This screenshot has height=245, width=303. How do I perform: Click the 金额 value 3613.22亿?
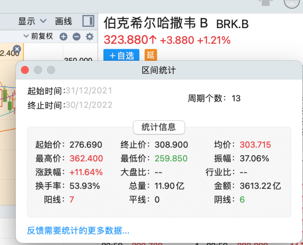260,186
